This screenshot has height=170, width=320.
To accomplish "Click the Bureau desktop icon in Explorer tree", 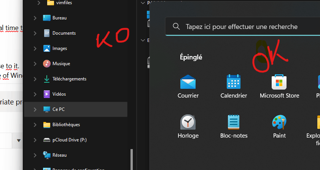I will pos(47,18).
